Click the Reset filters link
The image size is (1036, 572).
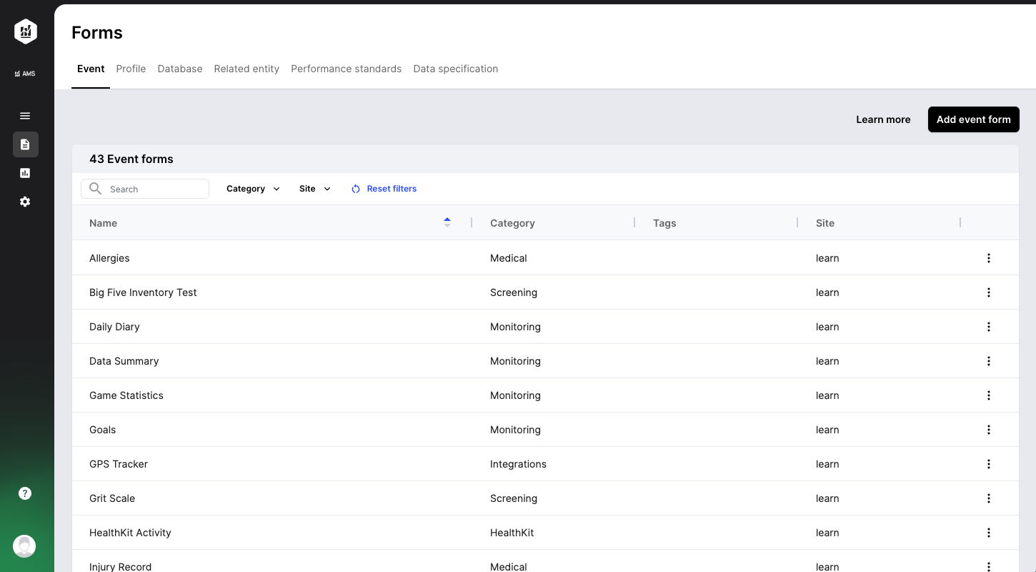[392, 188]
